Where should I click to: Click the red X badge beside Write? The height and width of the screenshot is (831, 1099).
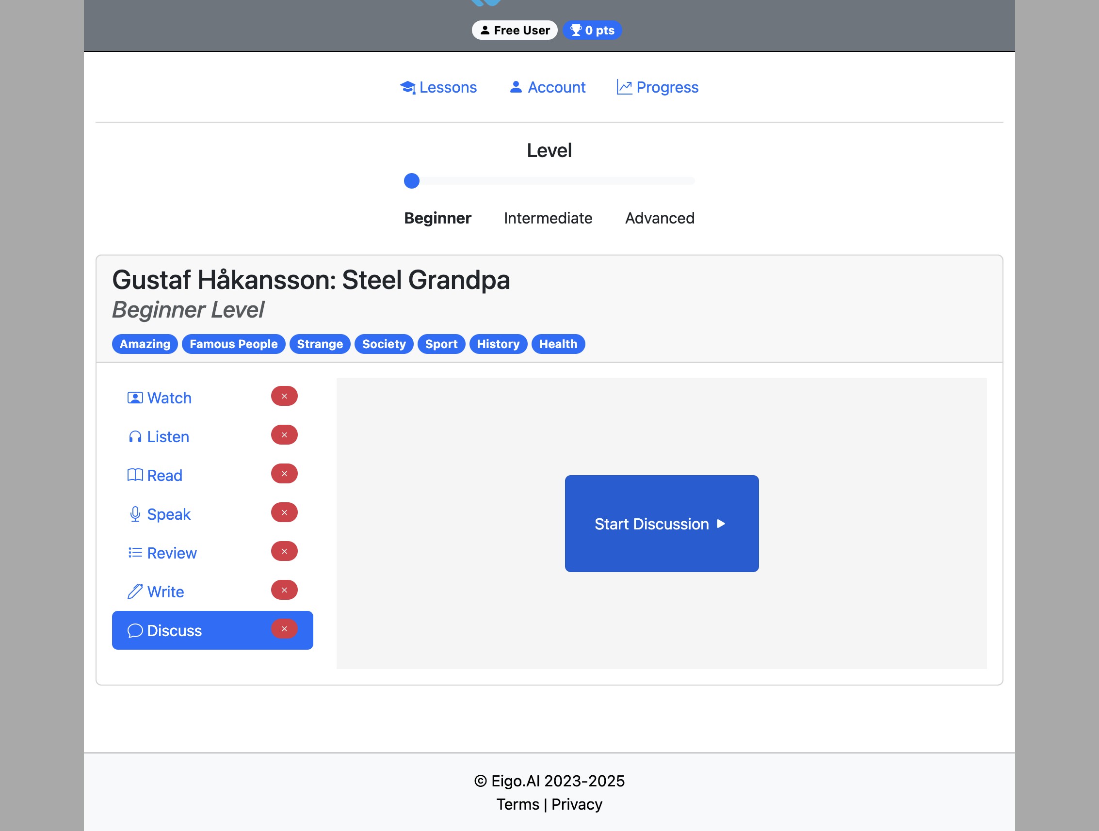(x=284, y=590)
